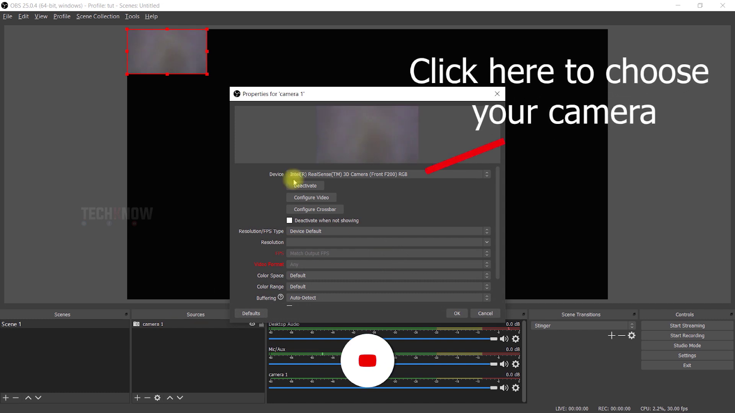
Task: Open the Profile menu
Action: click(x=62, y=17)
